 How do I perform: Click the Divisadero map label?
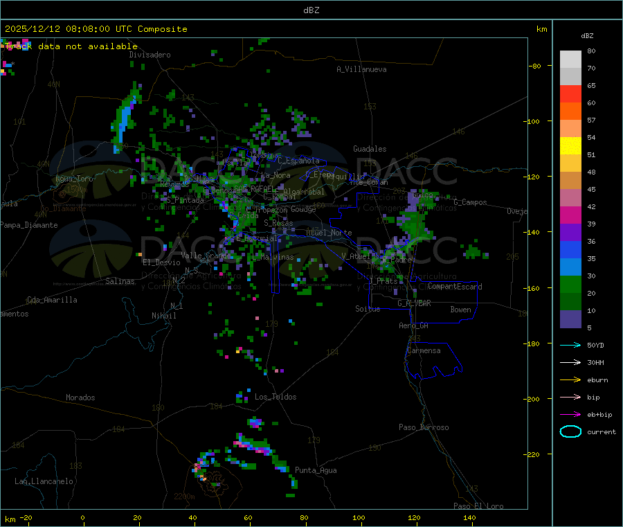click(150, 55)
